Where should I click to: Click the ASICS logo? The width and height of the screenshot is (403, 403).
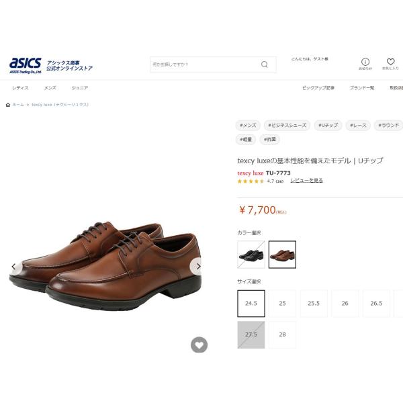point(26,66)
